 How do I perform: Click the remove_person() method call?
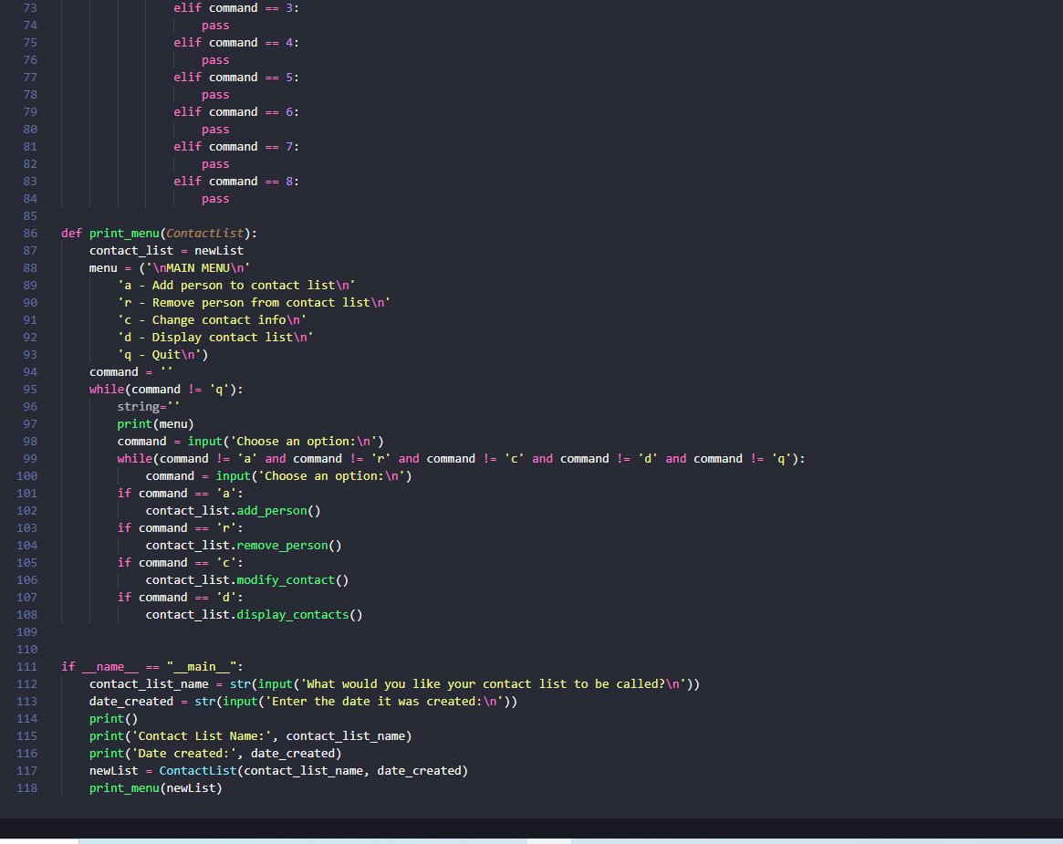pyautogui.click(x=289, y=545)
